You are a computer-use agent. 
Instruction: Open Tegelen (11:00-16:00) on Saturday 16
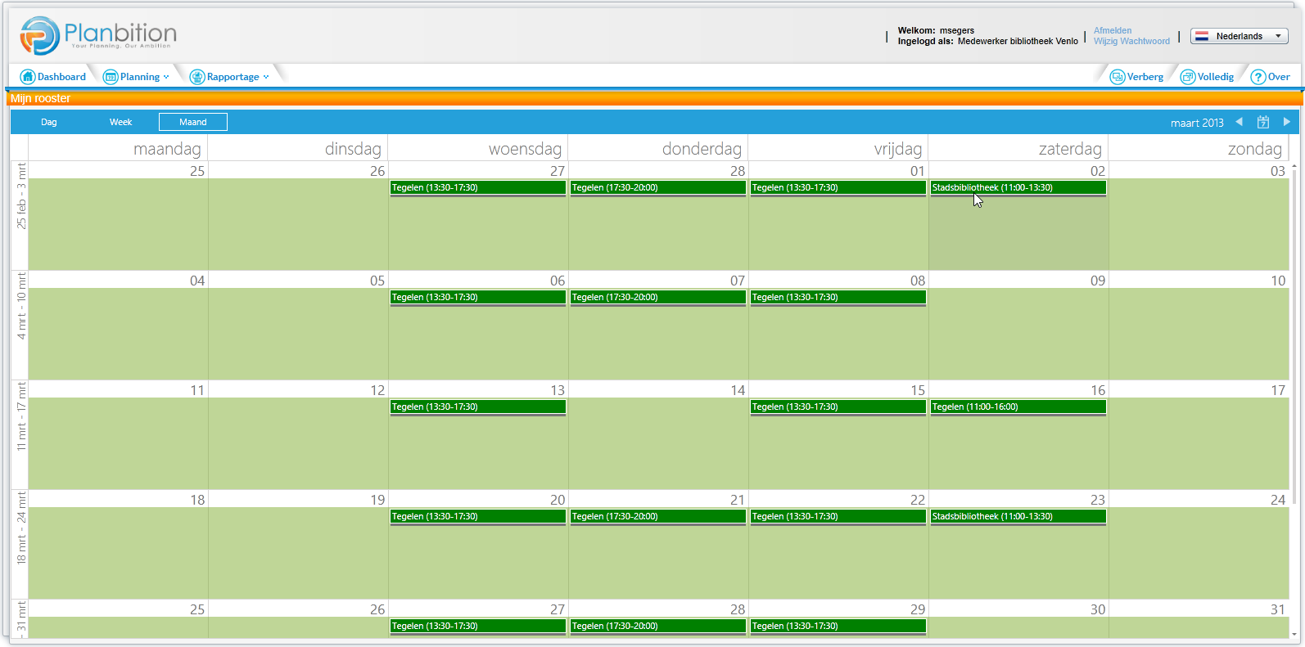[x=1018, y=407]
